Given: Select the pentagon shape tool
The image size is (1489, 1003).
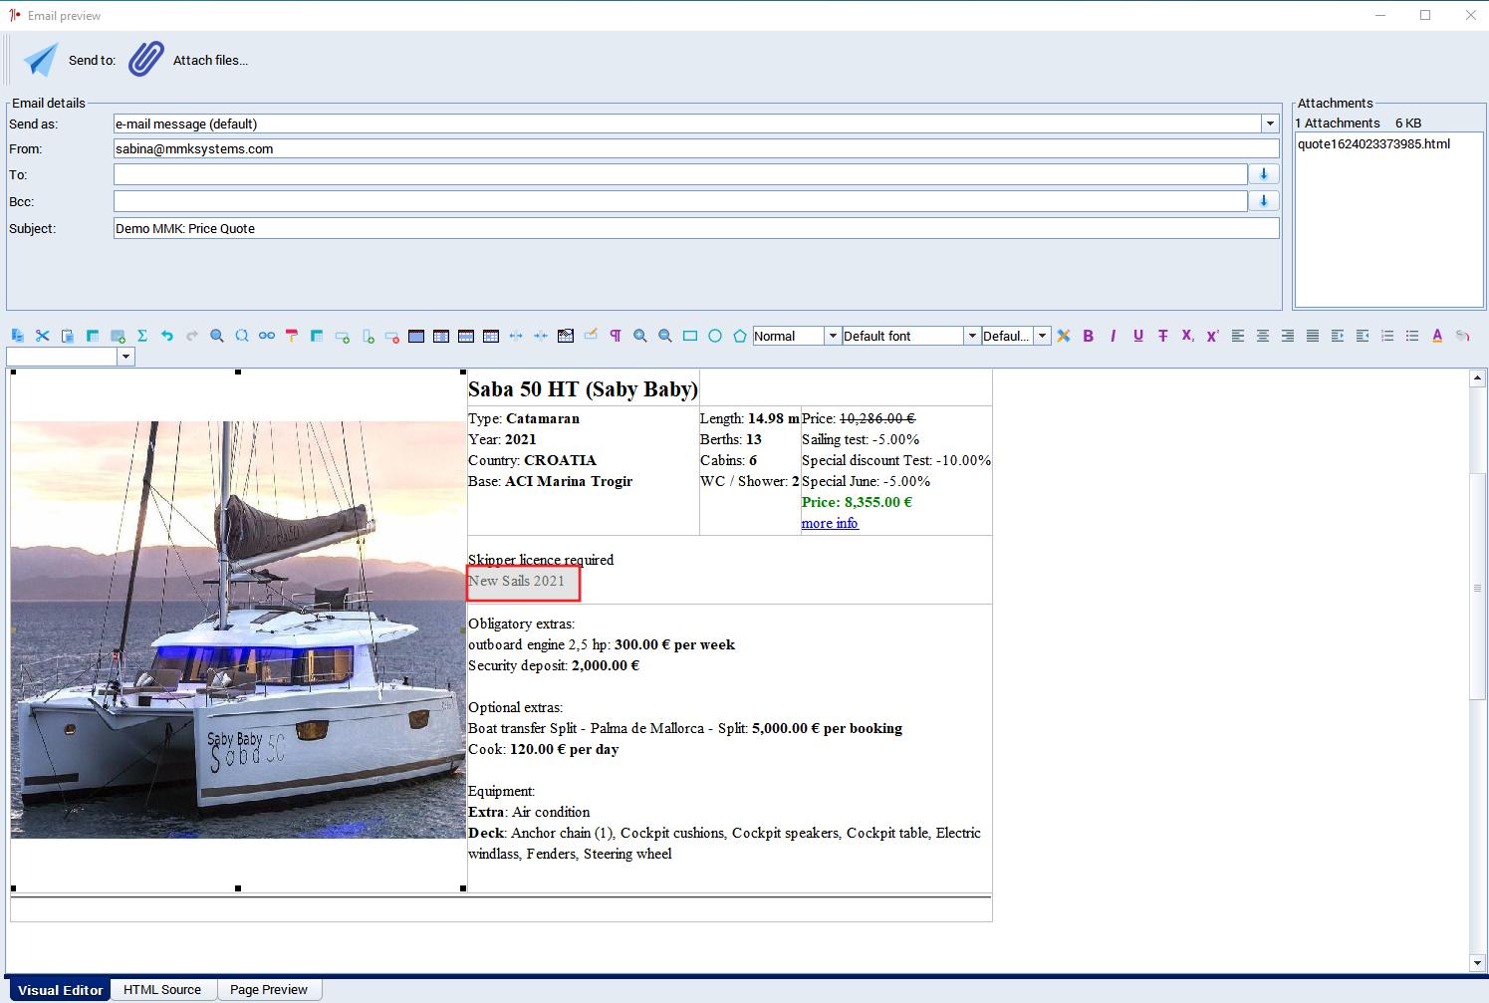Looking at the screenshot, I should point(740,336).
